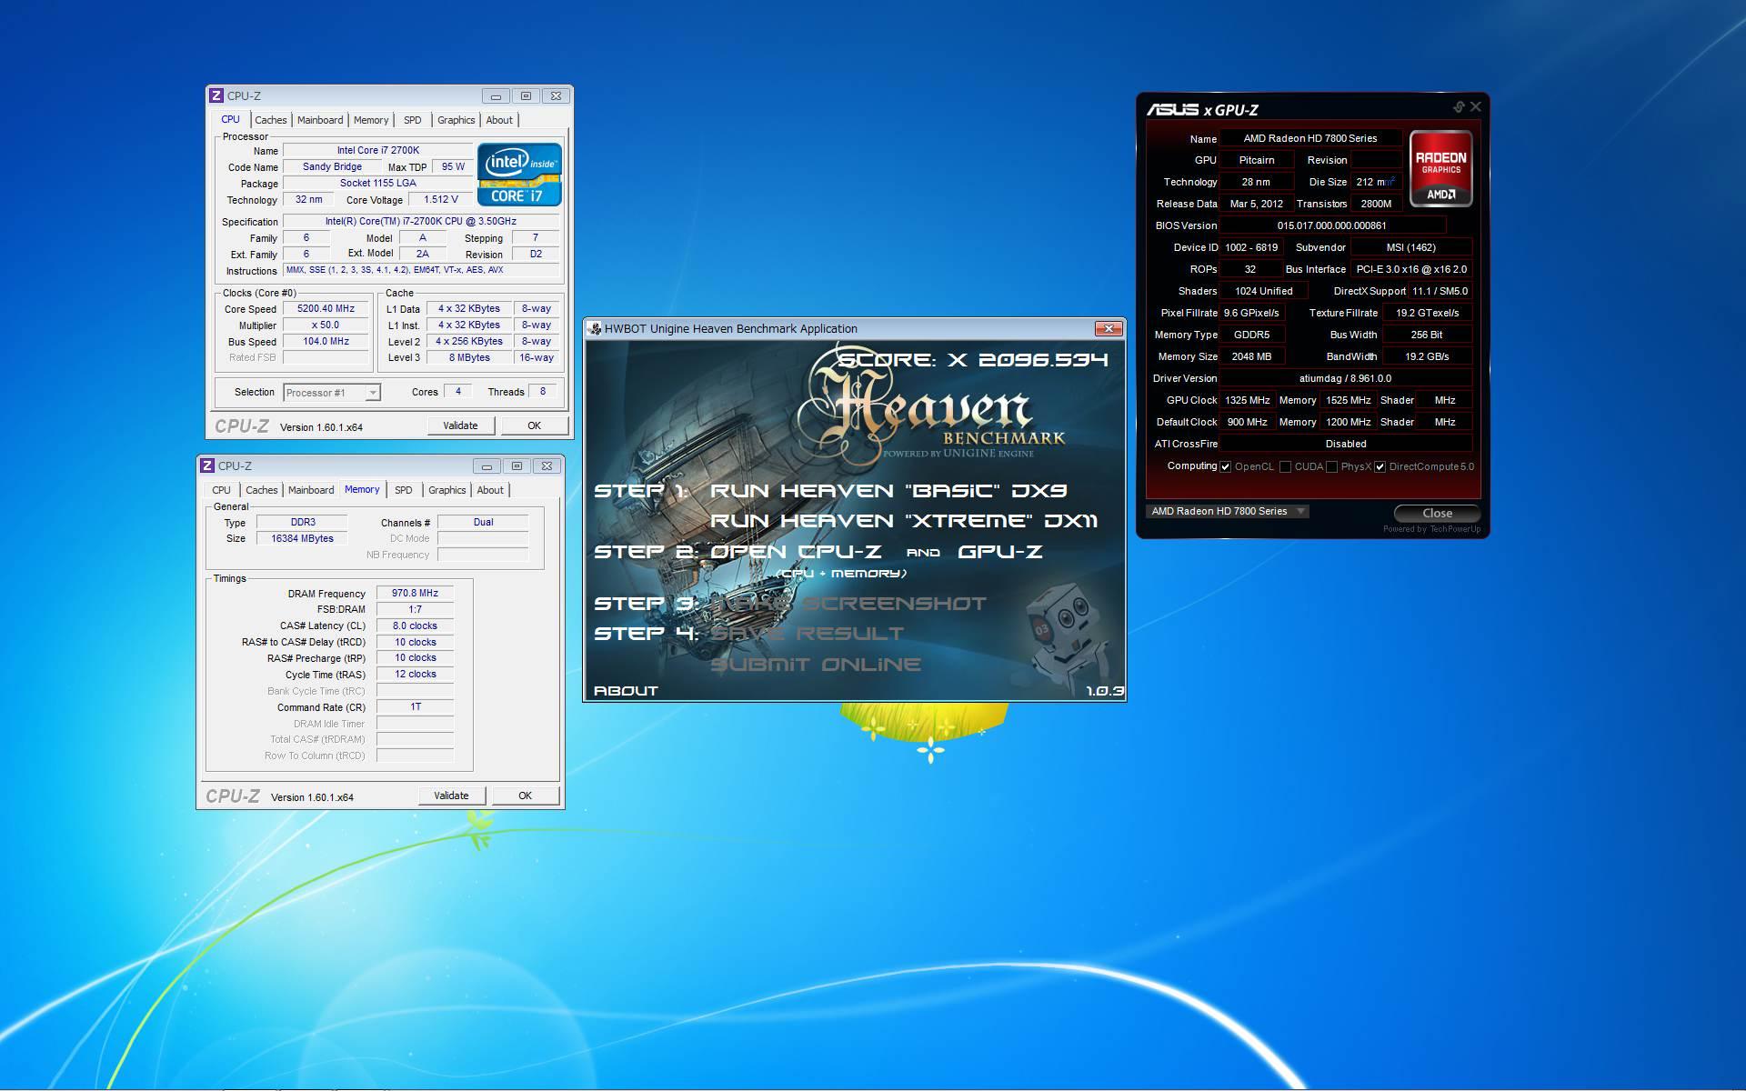This screenshot has width=1746, height=1091.
Task: Click OK in top CPU-Z window
Action: coord(535,425)
